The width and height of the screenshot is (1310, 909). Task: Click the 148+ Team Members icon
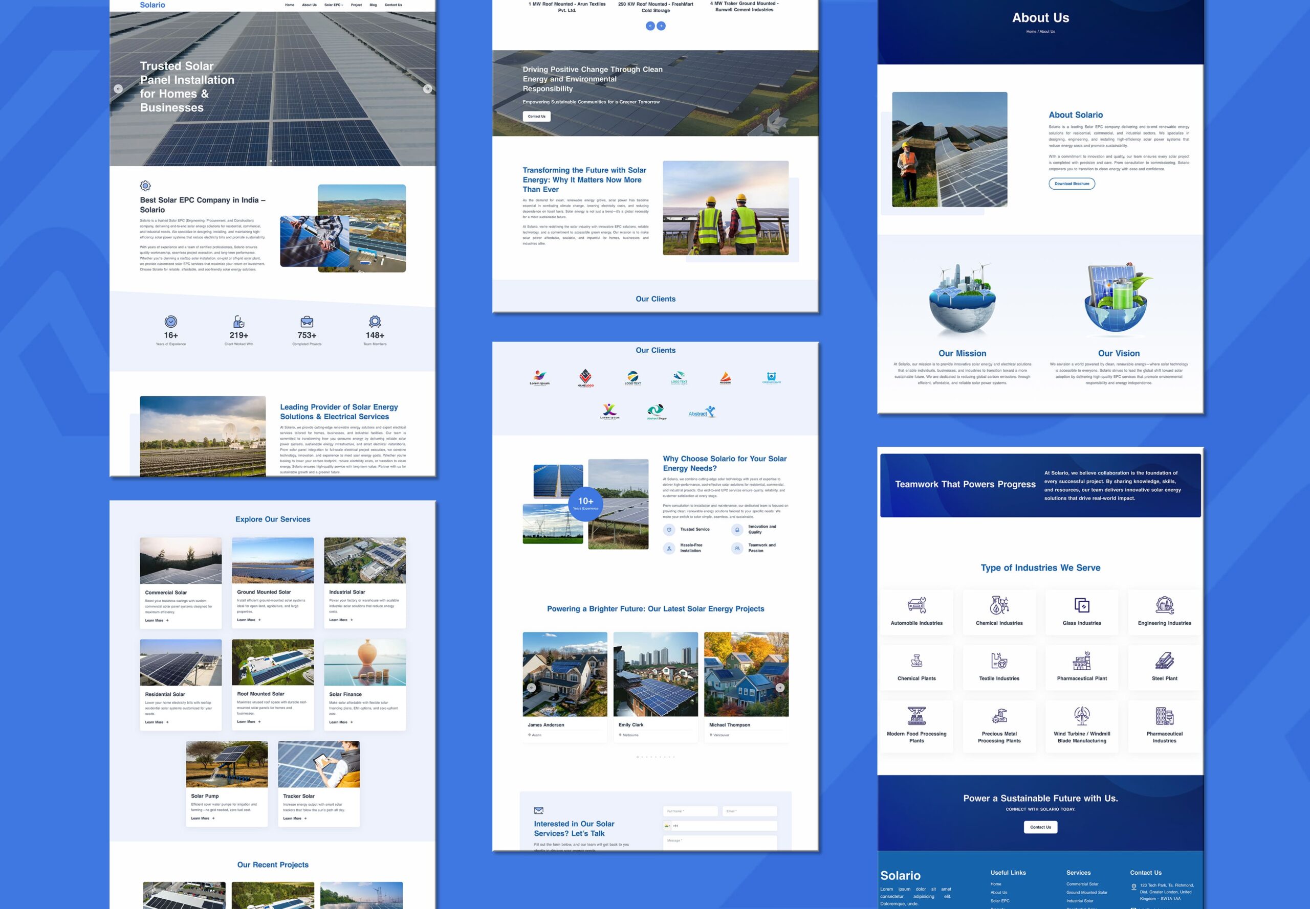pyautogui.click(x=375, y=322)
